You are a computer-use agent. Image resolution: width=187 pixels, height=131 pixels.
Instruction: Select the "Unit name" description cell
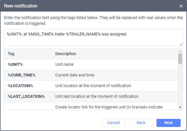coord(65,65)
